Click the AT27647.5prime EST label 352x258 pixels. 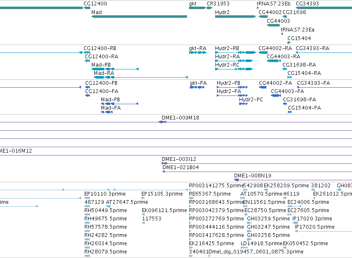click(127, 202)
